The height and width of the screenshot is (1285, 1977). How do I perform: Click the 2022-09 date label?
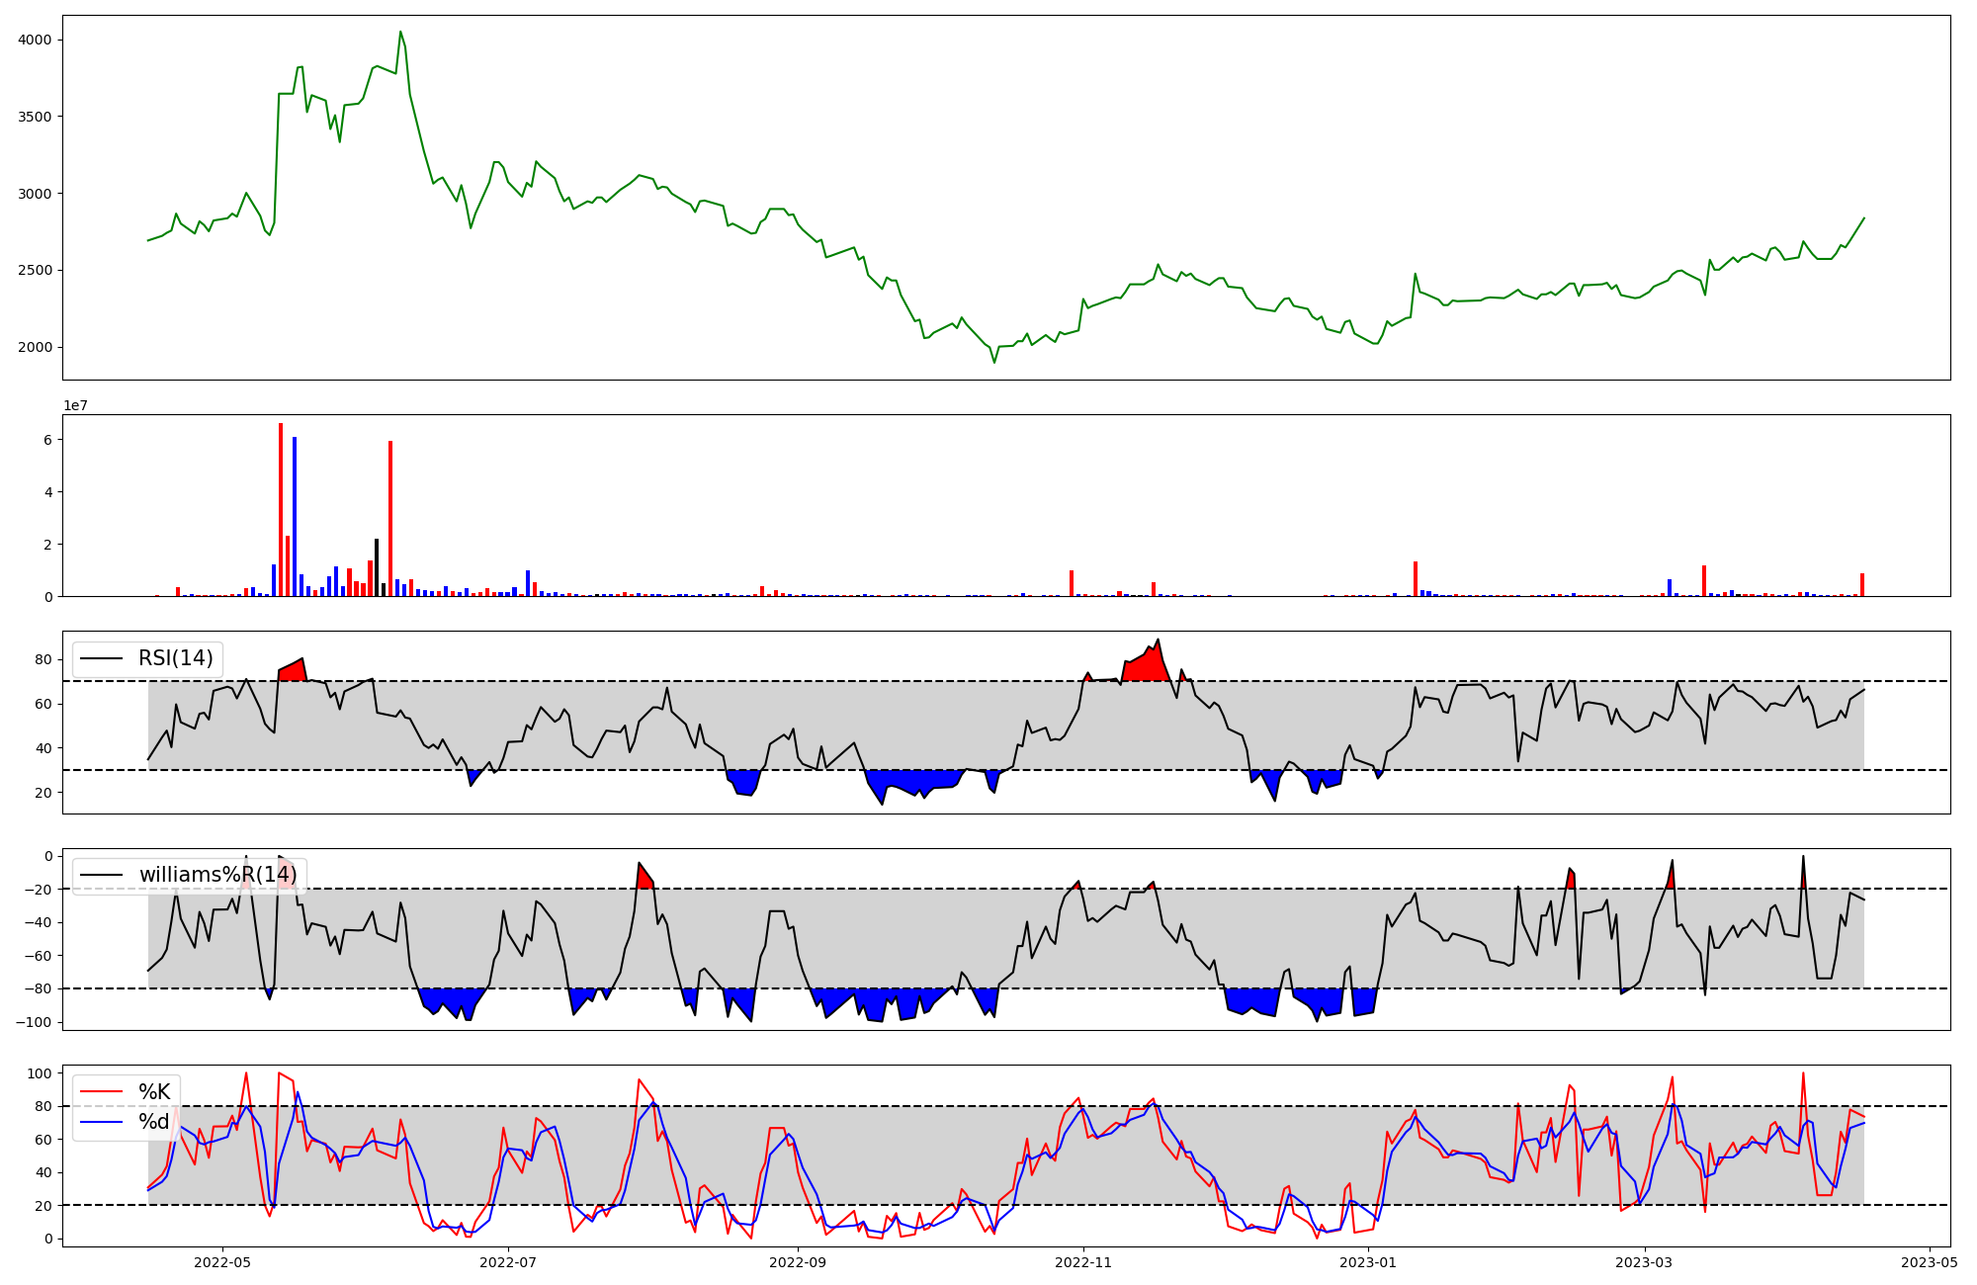click(x=798, y=1262)
